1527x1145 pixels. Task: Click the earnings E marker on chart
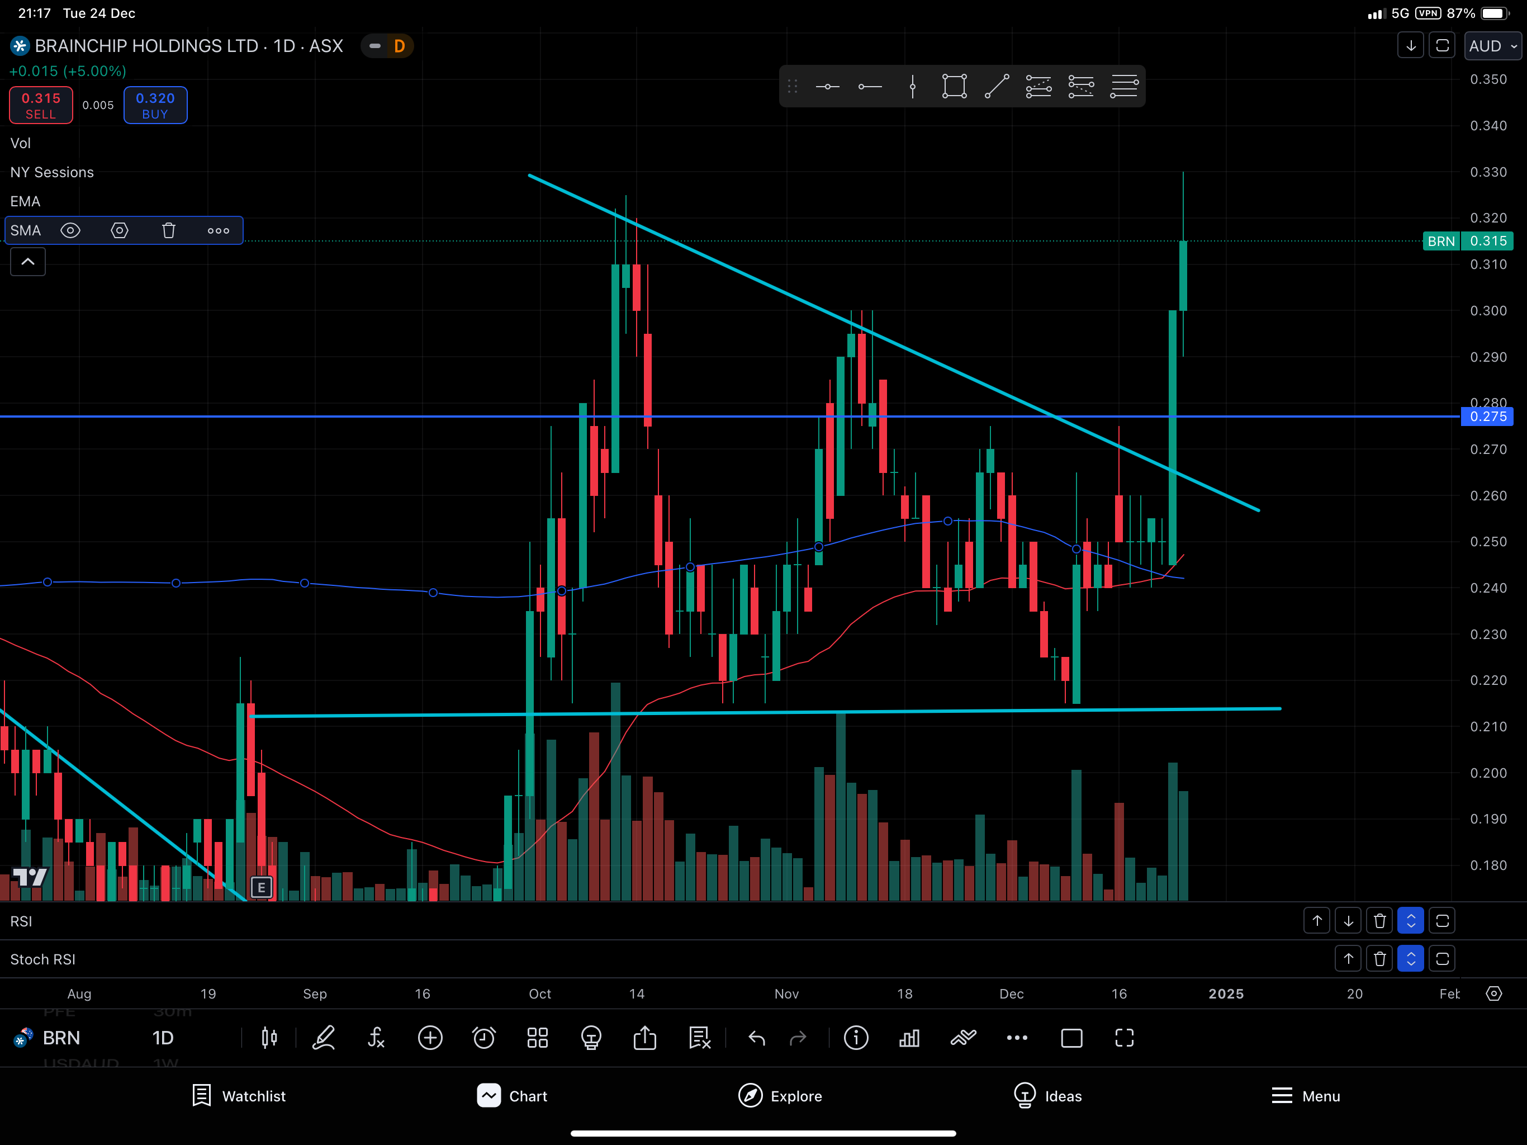point(262,887)
